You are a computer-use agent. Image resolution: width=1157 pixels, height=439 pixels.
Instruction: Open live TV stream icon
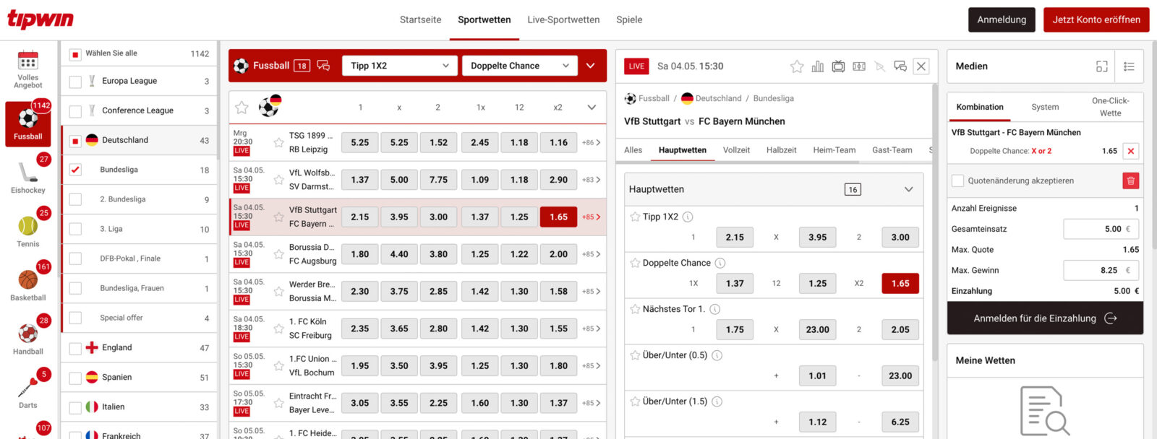tap(838, 66)
